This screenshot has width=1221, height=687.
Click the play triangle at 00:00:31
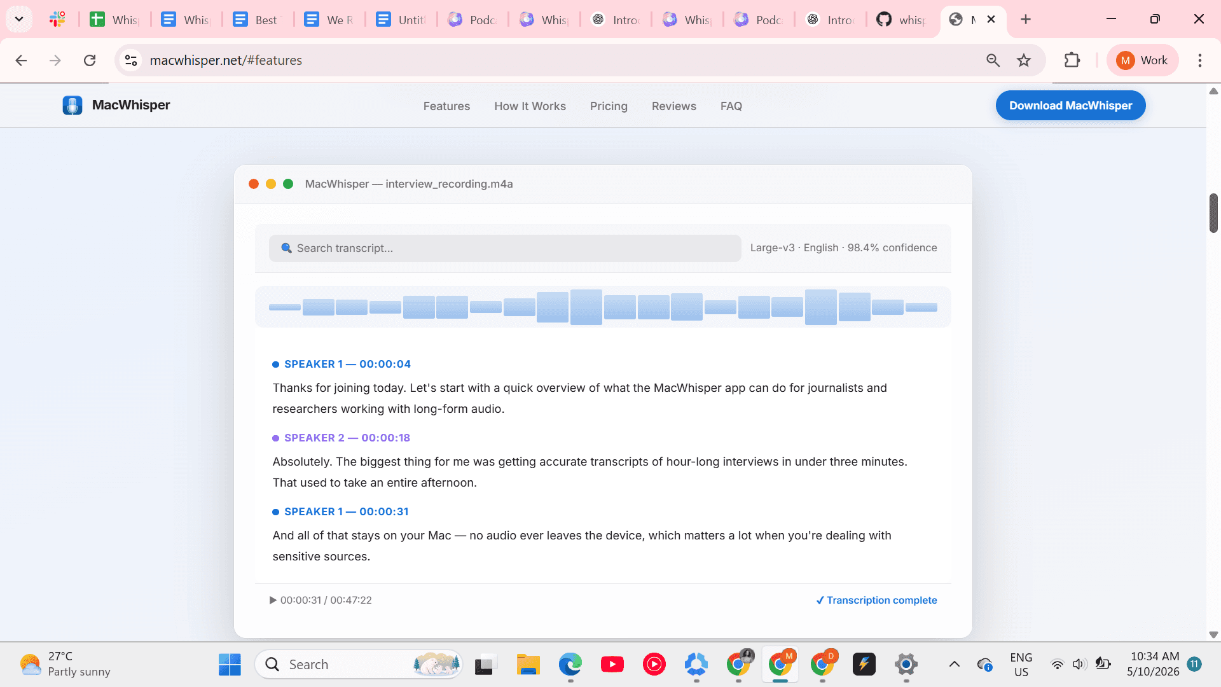click(273, 600)
